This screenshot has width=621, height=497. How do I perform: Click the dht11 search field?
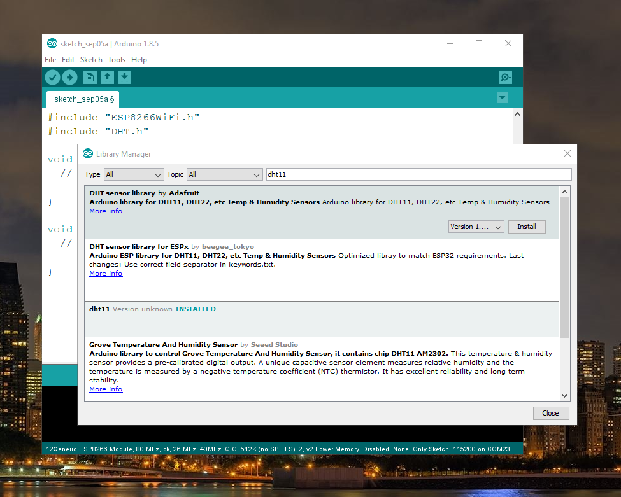418,174
